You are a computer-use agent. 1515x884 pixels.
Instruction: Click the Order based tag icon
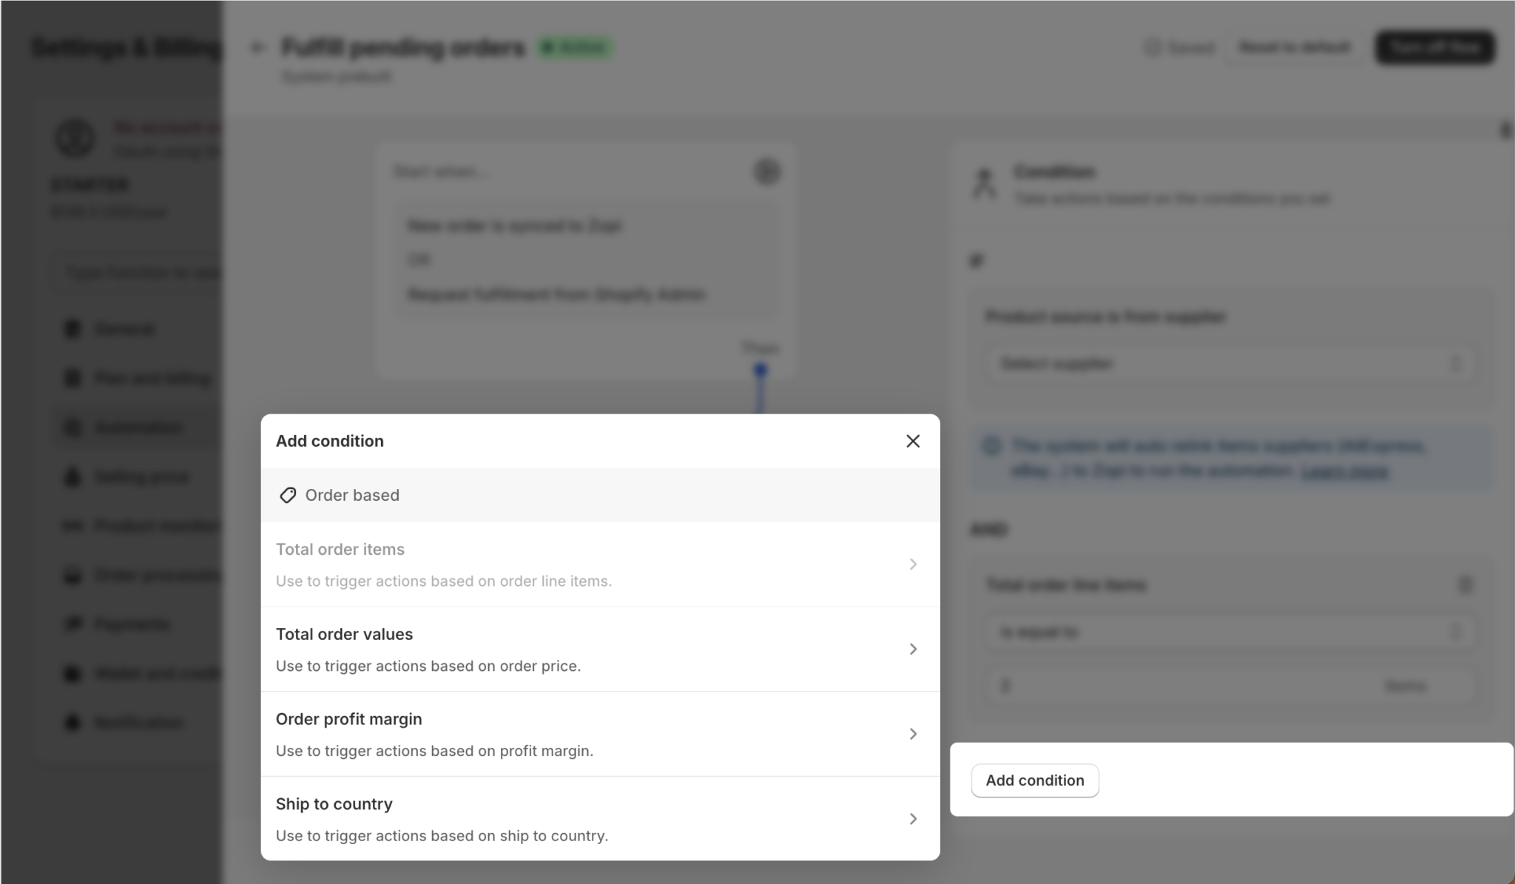click(289, 495)
